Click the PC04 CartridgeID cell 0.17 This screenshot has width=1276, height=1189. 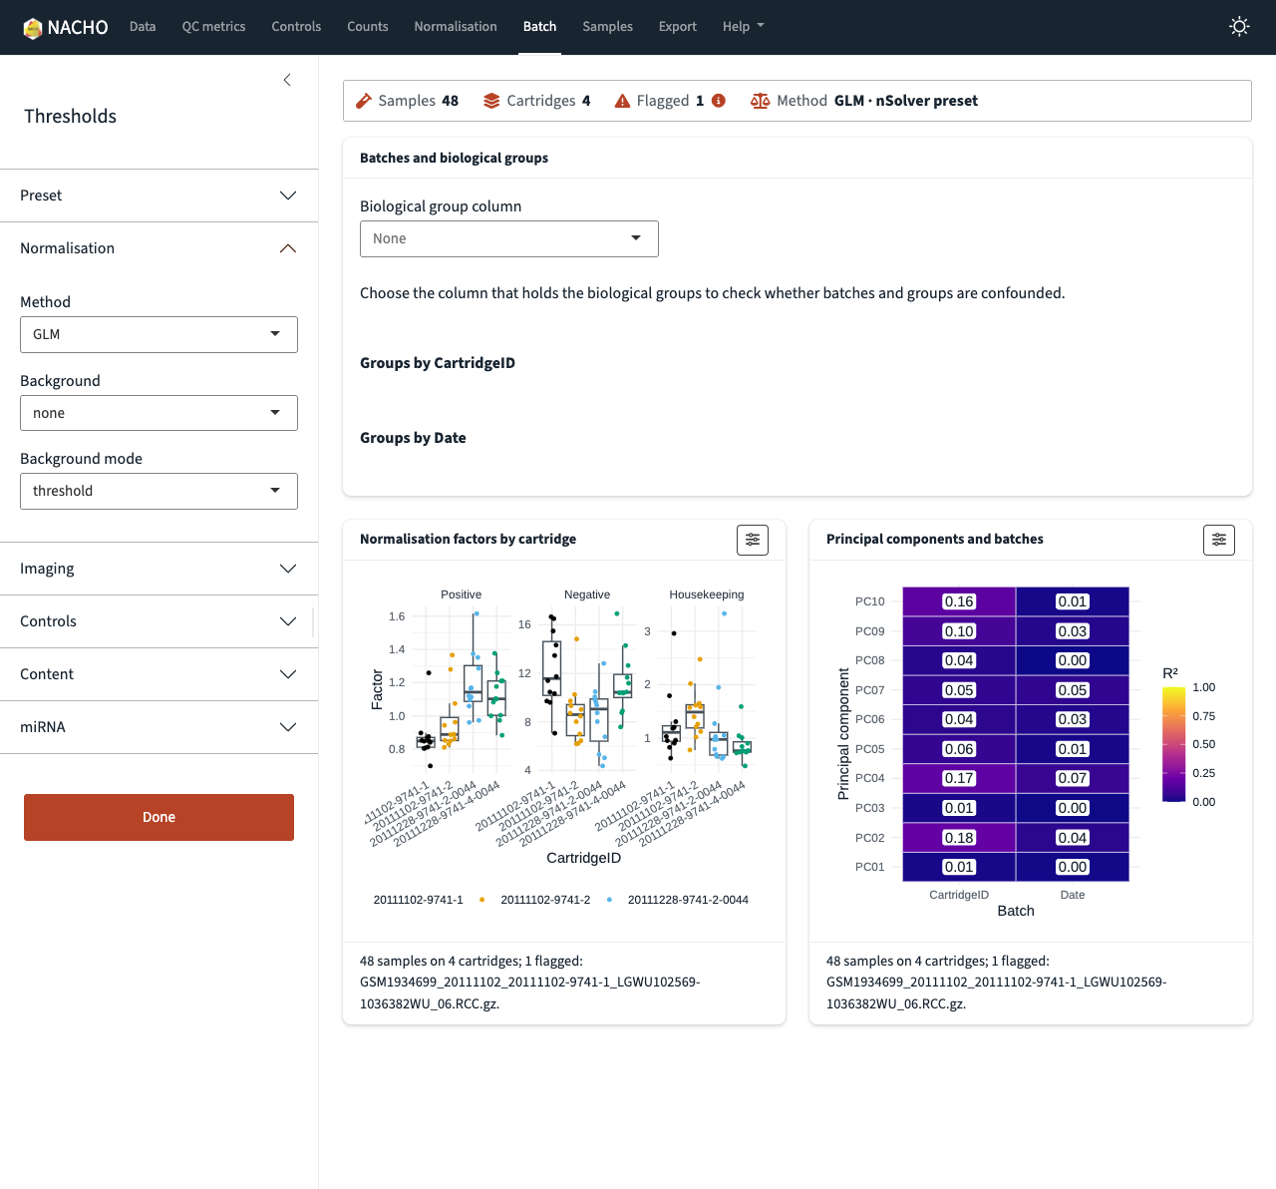[x=959, y=778]
